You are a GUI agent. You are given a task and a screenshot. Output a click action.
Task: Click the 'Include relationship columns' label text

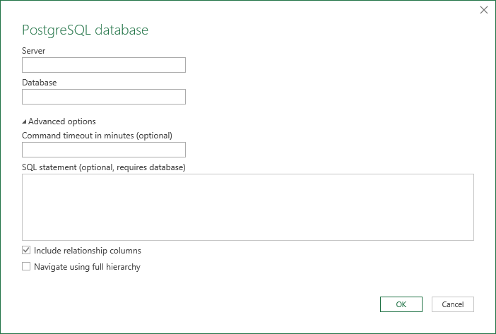[88, 251]
